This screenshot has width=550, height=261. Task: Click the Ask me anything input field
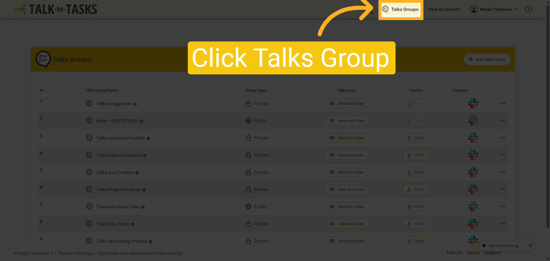505,246
